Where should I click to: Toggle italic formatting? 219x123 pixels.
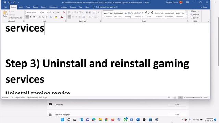[x=30, y=17]
